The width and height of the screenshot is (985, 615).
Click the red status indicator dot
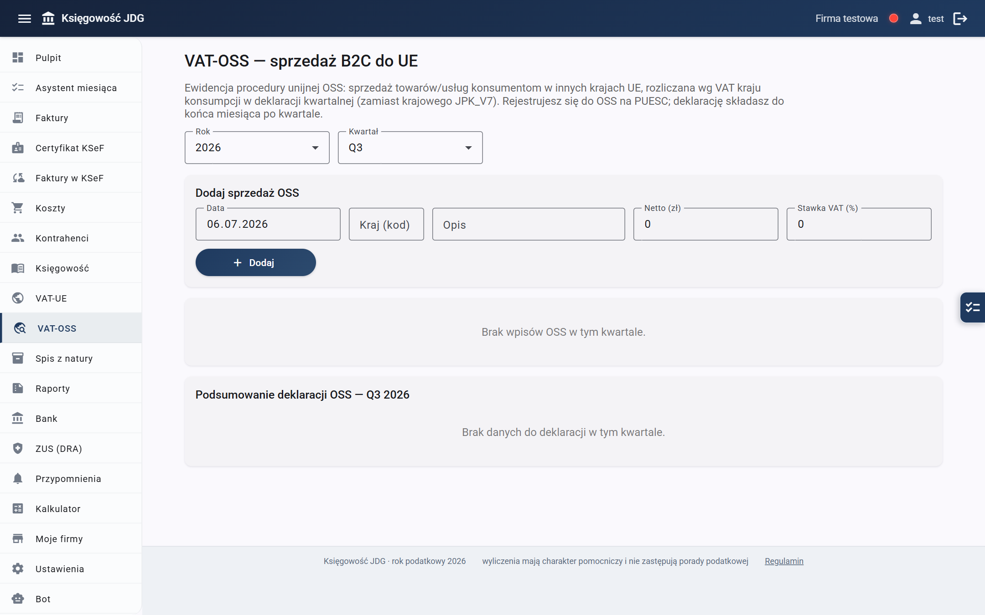coord(894,18)
